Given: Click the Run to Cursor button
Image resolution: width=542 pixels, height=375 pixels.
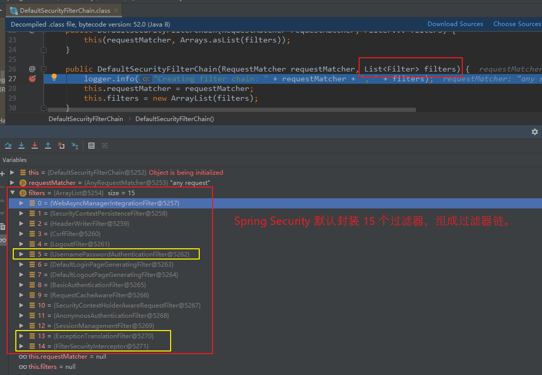Looking at the screenshot, I should click(75, 146).
